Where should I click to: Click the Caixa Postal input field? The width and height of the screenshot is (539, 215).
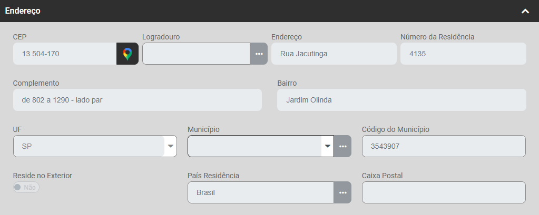click(x=443, y=192)
